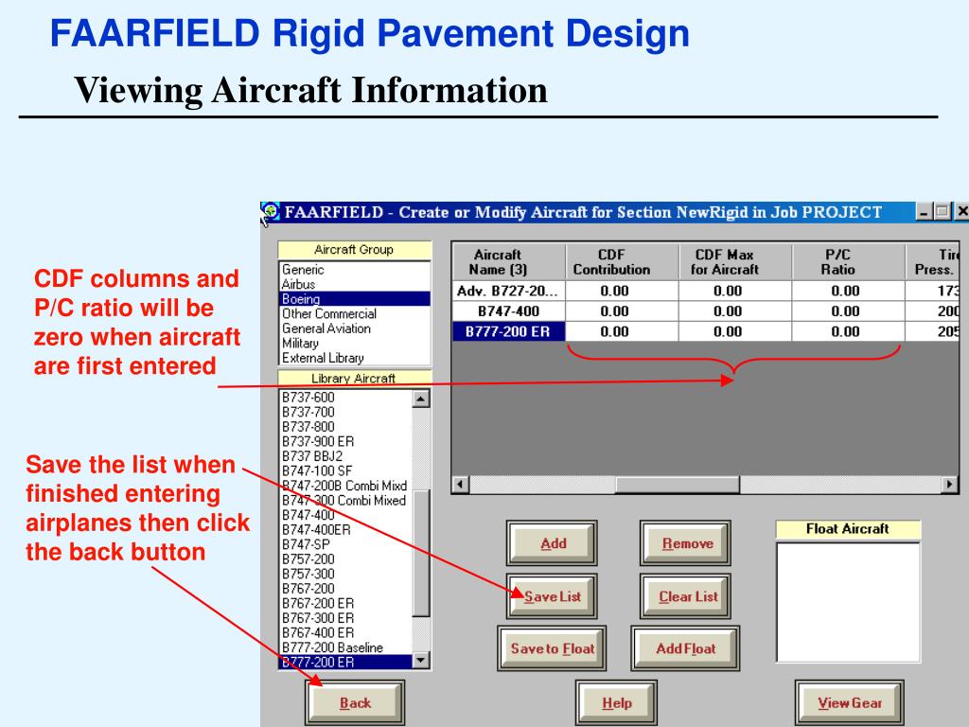Click Add Float button

click(686, 648)
